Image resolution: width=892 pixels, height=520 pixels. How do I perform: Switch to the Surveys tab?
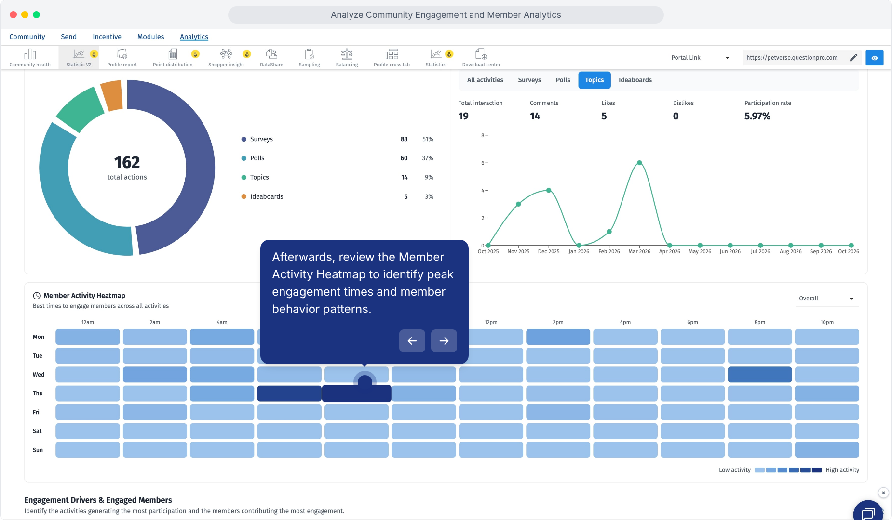click(529, 80)
